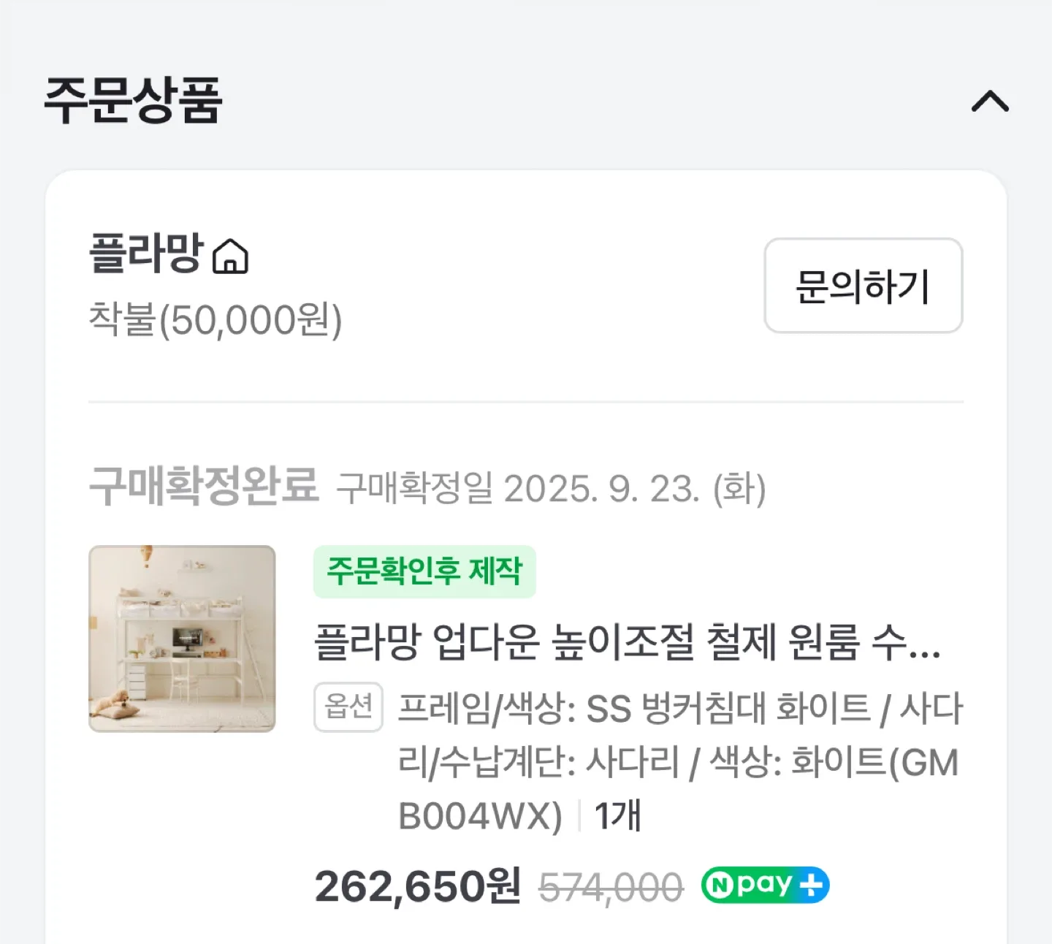Open the 플라망 업다운 높이조절 product title
The image size is (1052, 944).
pyautogui.click(x=627, y=642)
